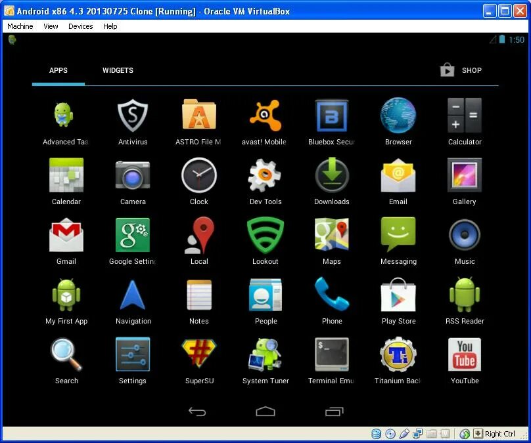Click the Android notification icon in status bar
531x443 pixels.
click(12, 39)
